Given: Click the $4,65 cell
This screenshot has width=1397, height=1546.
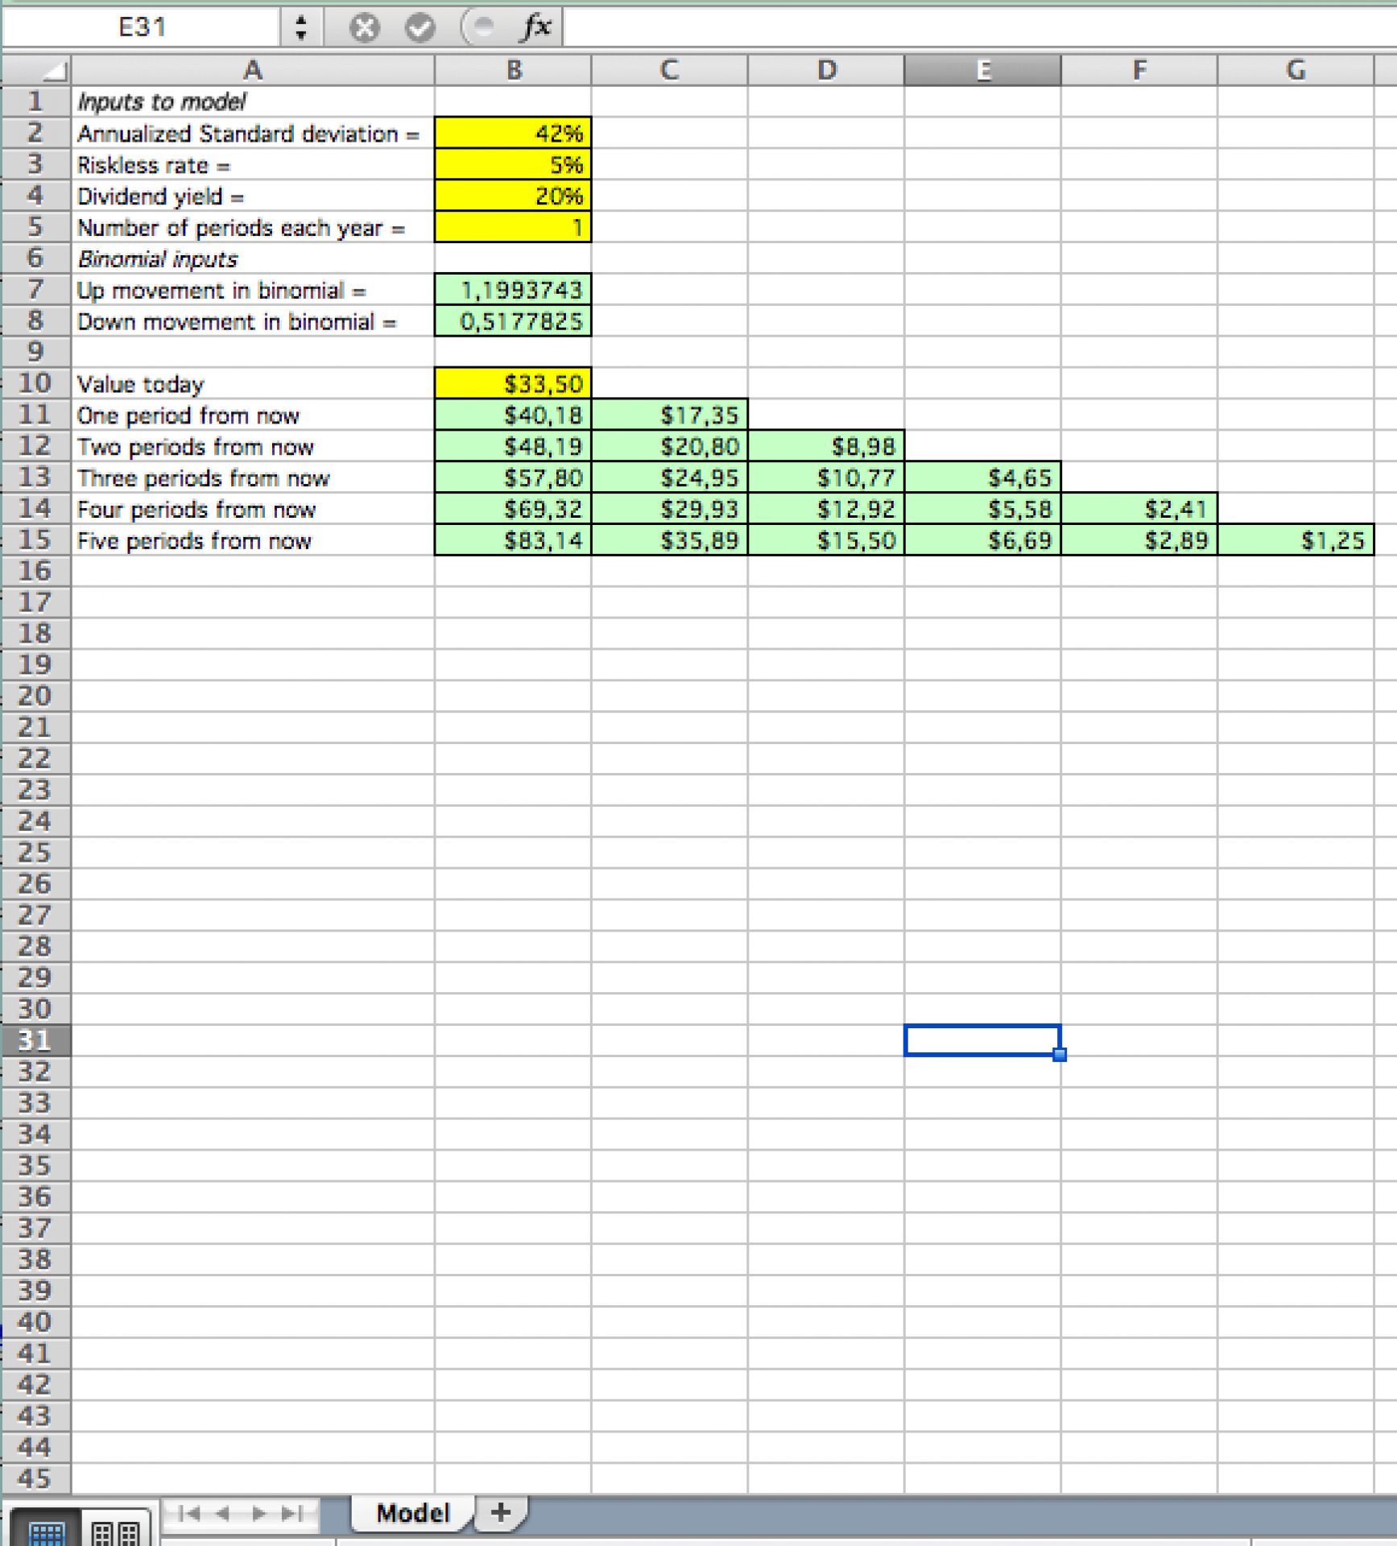Looking at the screenshot, I should 982,477.
